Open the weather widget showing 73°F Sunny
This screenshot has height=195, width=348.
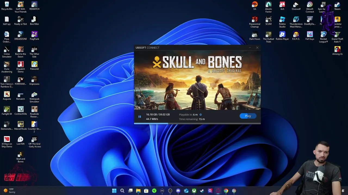[x=9, y=191]
